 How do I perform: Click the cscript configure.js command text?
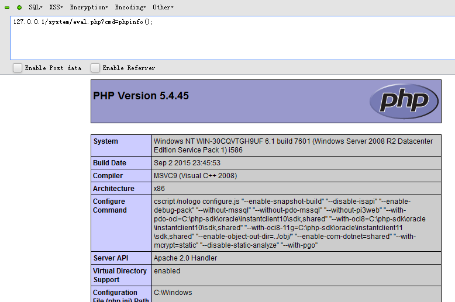289,223
